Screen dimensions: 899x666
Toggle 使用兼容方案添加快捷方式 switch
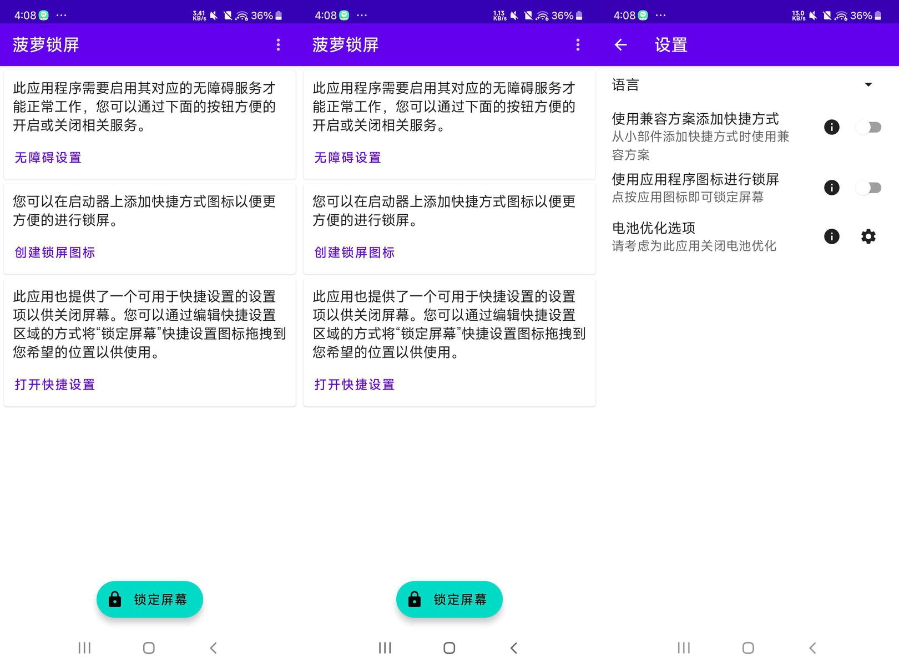click(x=868, y=127)
